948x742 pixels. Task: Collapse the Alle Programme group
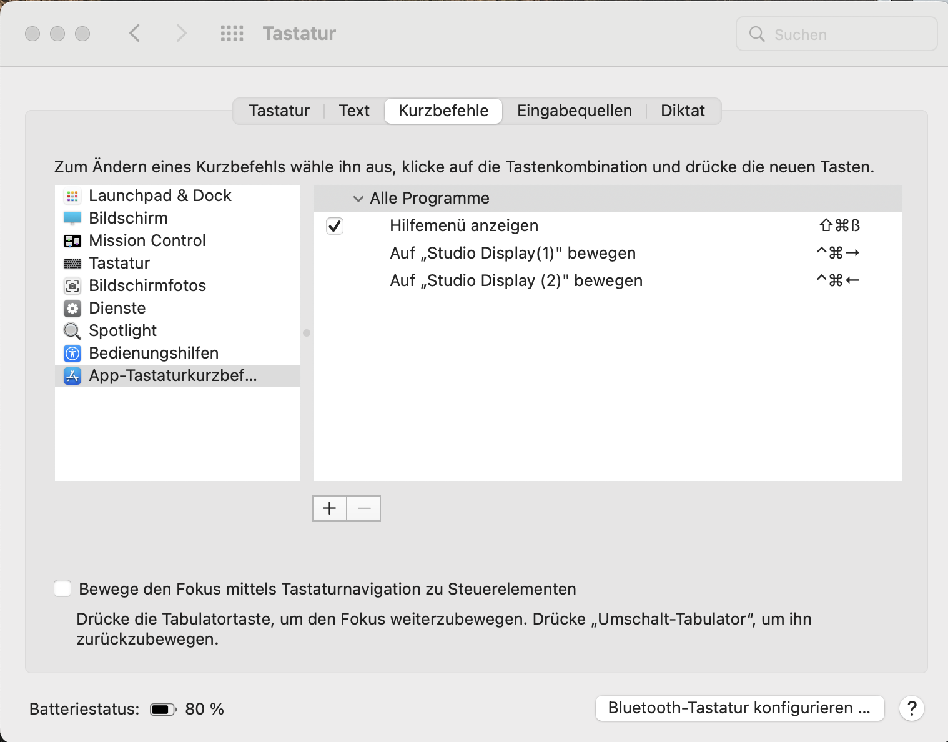(x=358, y=199)
